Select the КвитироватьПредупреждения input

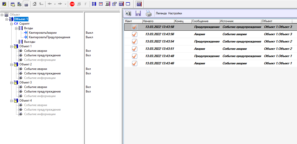[x=50, y=37]
